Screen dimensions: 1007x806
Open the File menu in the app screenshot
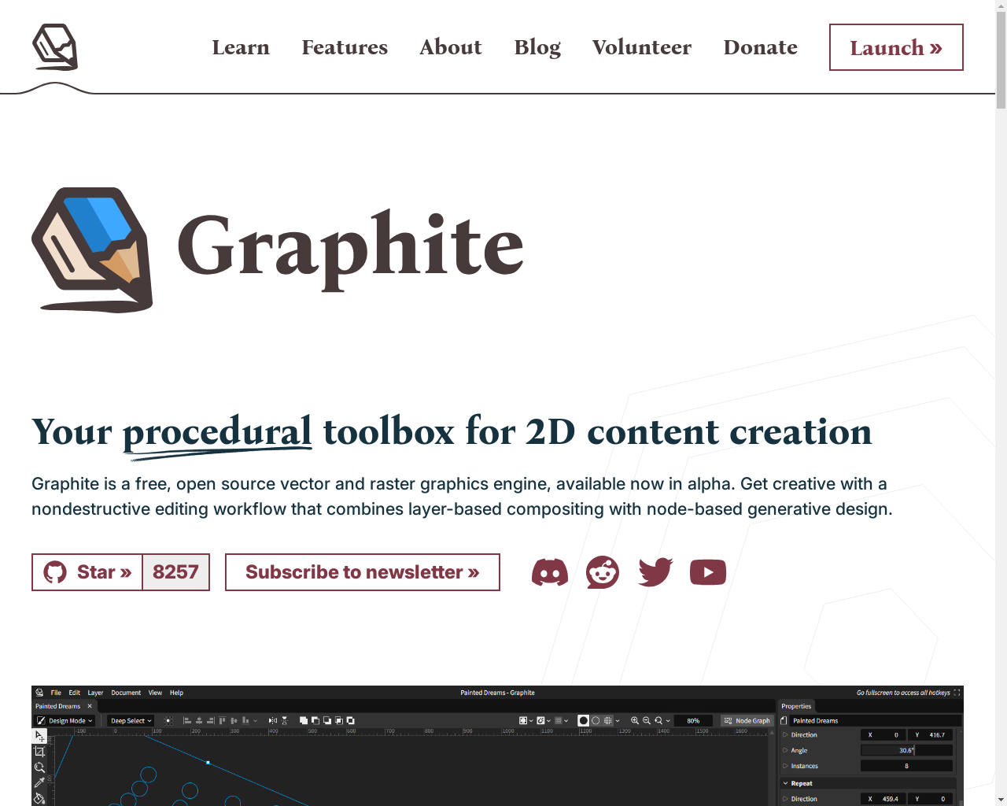click(x=56, y=693)
